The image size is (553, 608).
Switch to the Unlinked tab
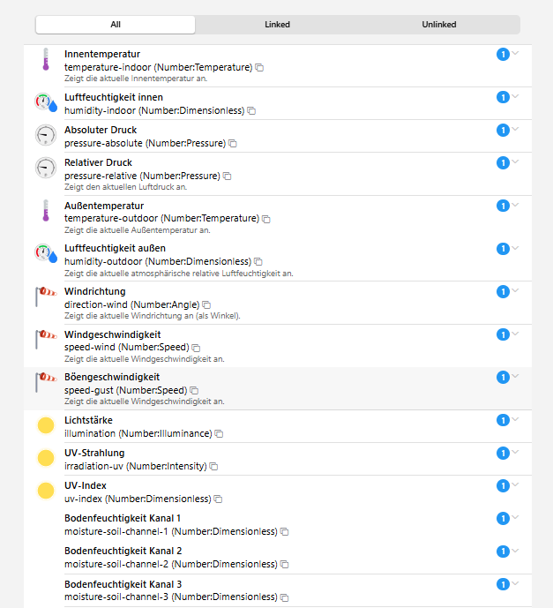tap(439, 25)
